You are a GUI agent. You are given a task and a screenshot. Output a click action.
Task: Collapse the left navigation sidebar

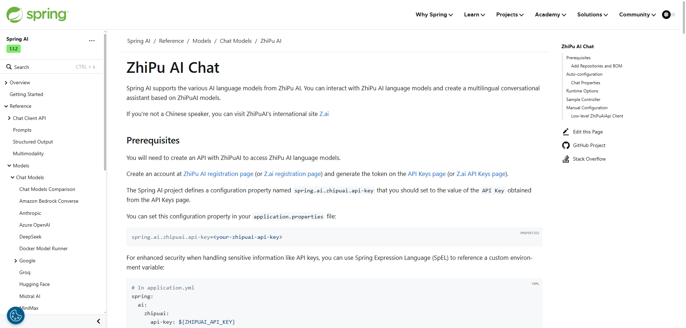[99, 321]
